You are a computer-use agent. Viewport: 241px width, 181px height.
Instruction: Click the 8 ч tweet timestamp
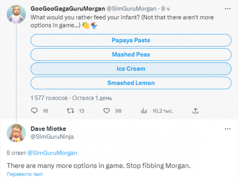(165, 9)
